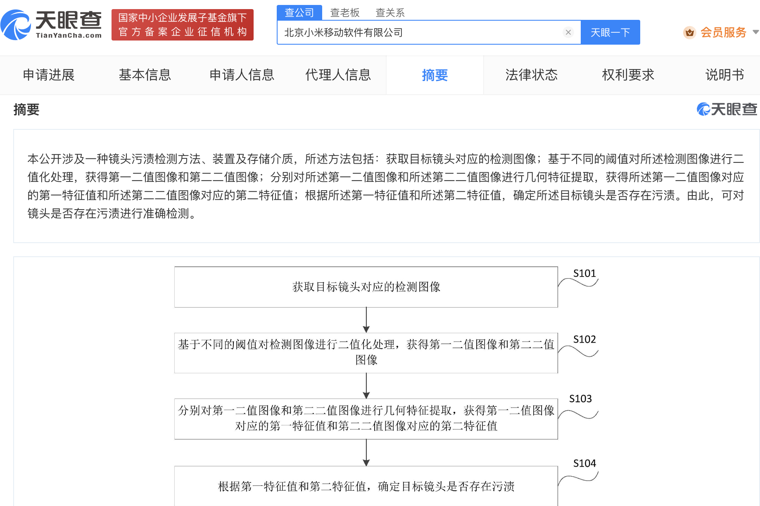Image resolution: width=760 pixels, height=506 pixels.
Task: Click flowchart box 分别对第一二值图像 S103
Action: tap(366, 419)
